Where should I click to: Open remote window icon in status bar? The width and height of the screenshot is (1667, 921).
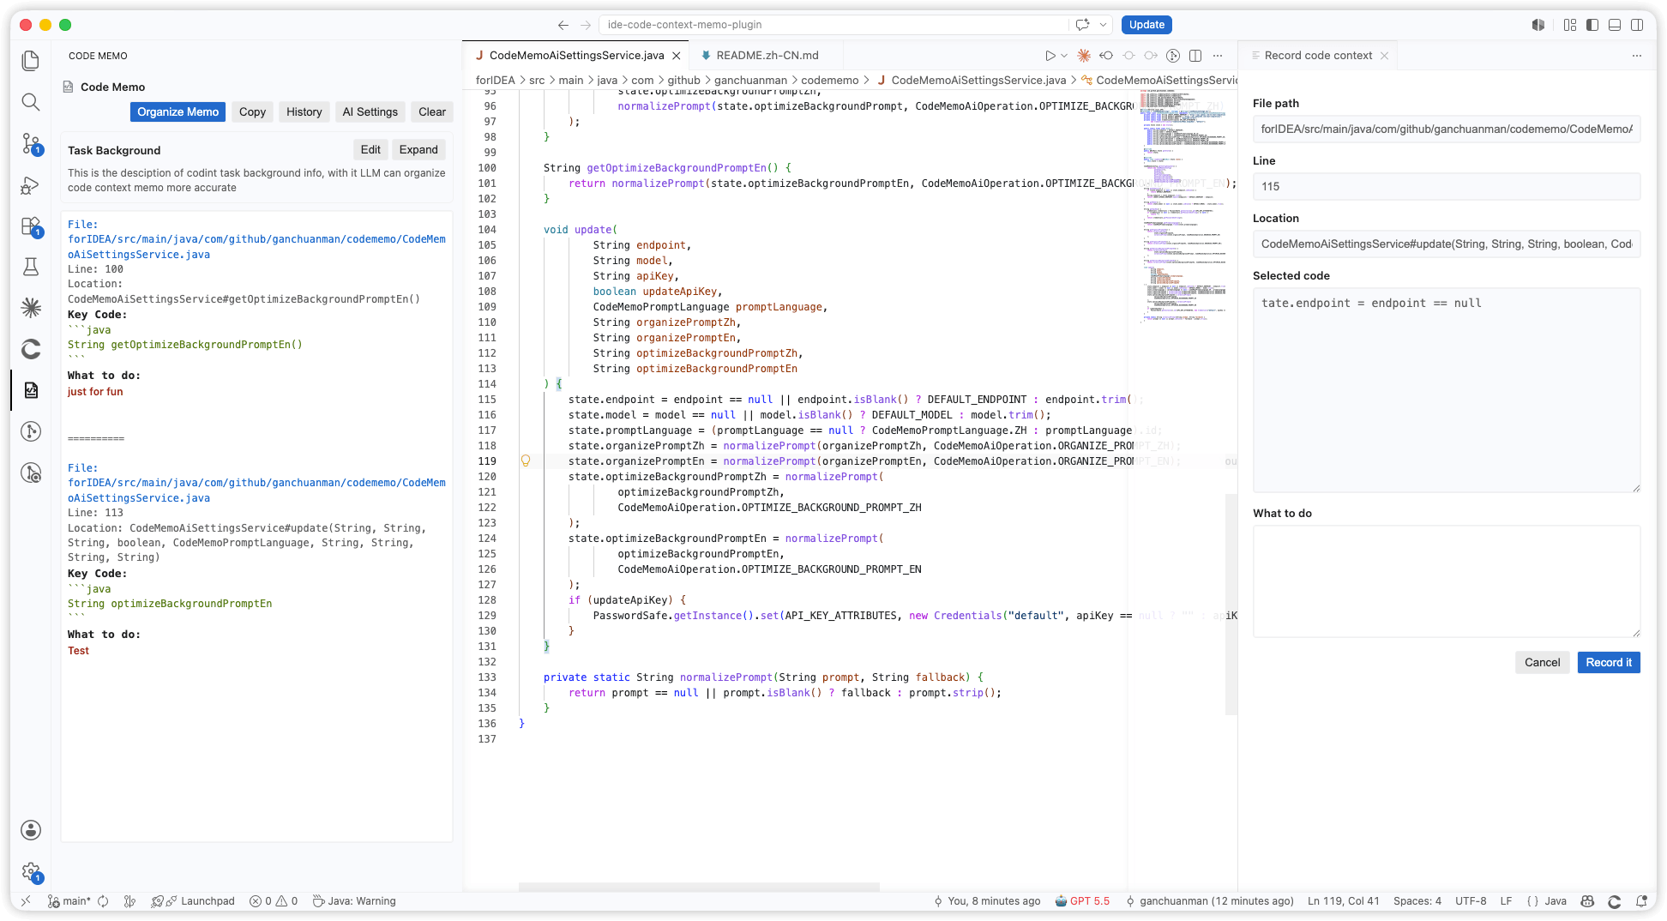(x=26, y=901)
